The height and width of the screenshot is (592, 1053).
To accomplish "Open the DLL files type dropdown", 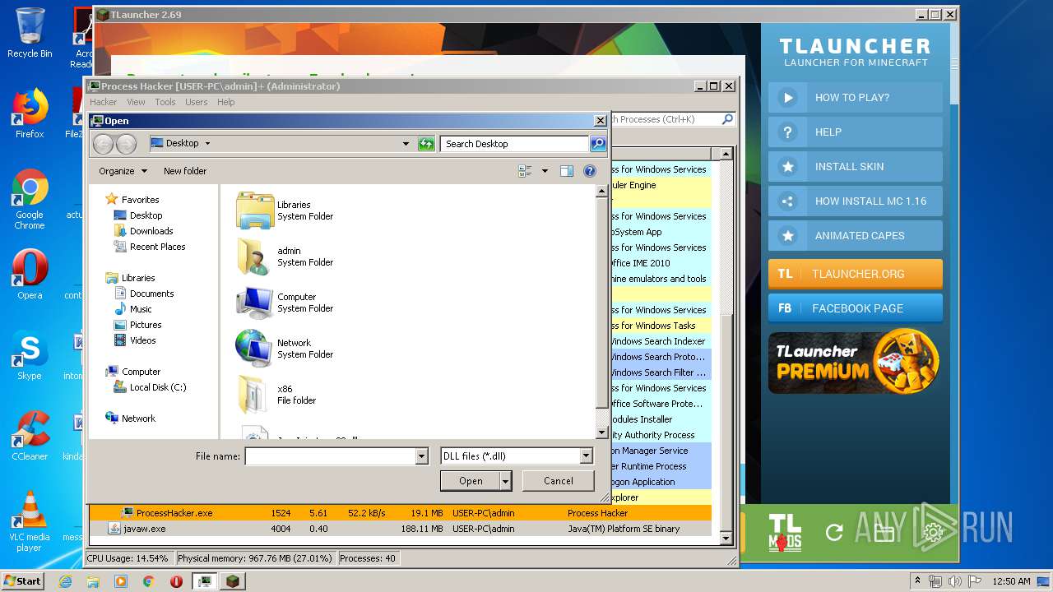I will point(587,456).
